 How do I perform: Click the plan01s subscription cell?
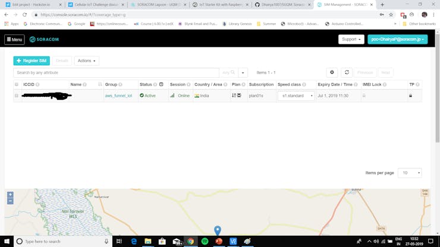(256, 96)
